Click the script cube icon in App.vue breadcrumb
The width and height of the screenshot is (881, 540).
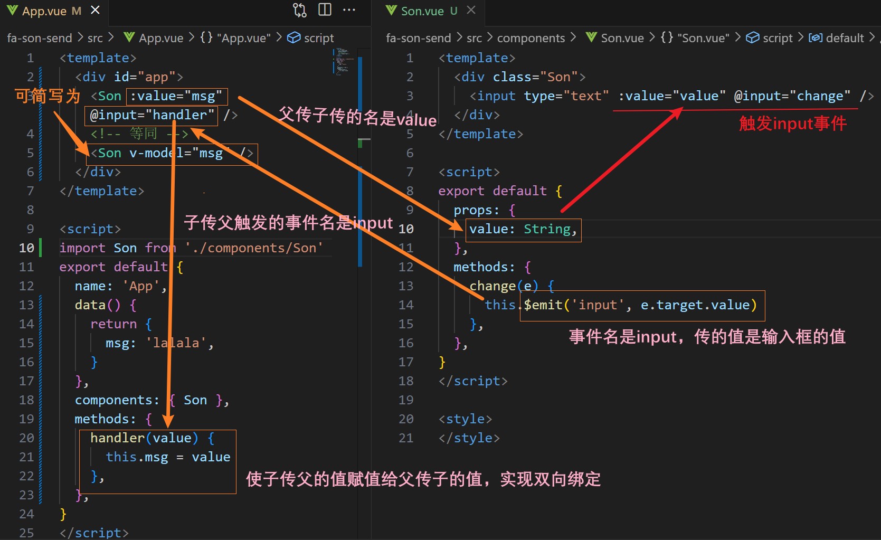coord(293,38)
